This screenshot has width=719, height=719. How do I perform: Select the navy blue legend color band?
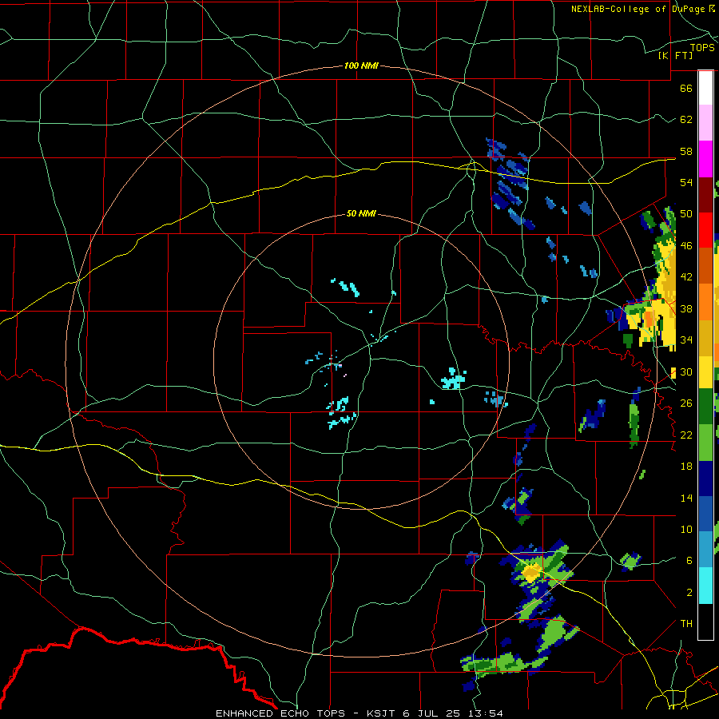coord(705,479)
